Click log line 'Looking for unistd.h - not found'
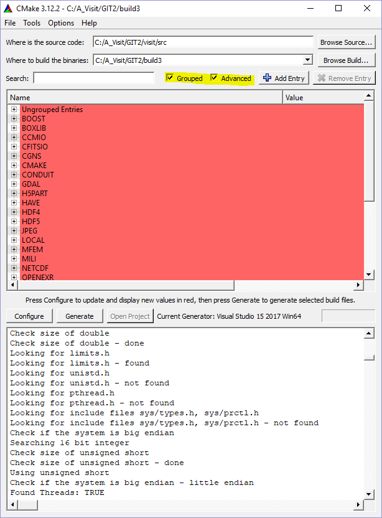This screenshot has height=518, width=382. click(90, 383)
